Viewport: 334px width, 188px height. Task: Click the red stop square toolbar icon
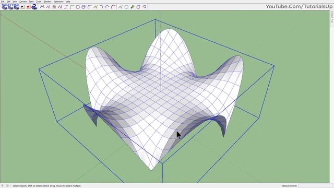(28, 7)
